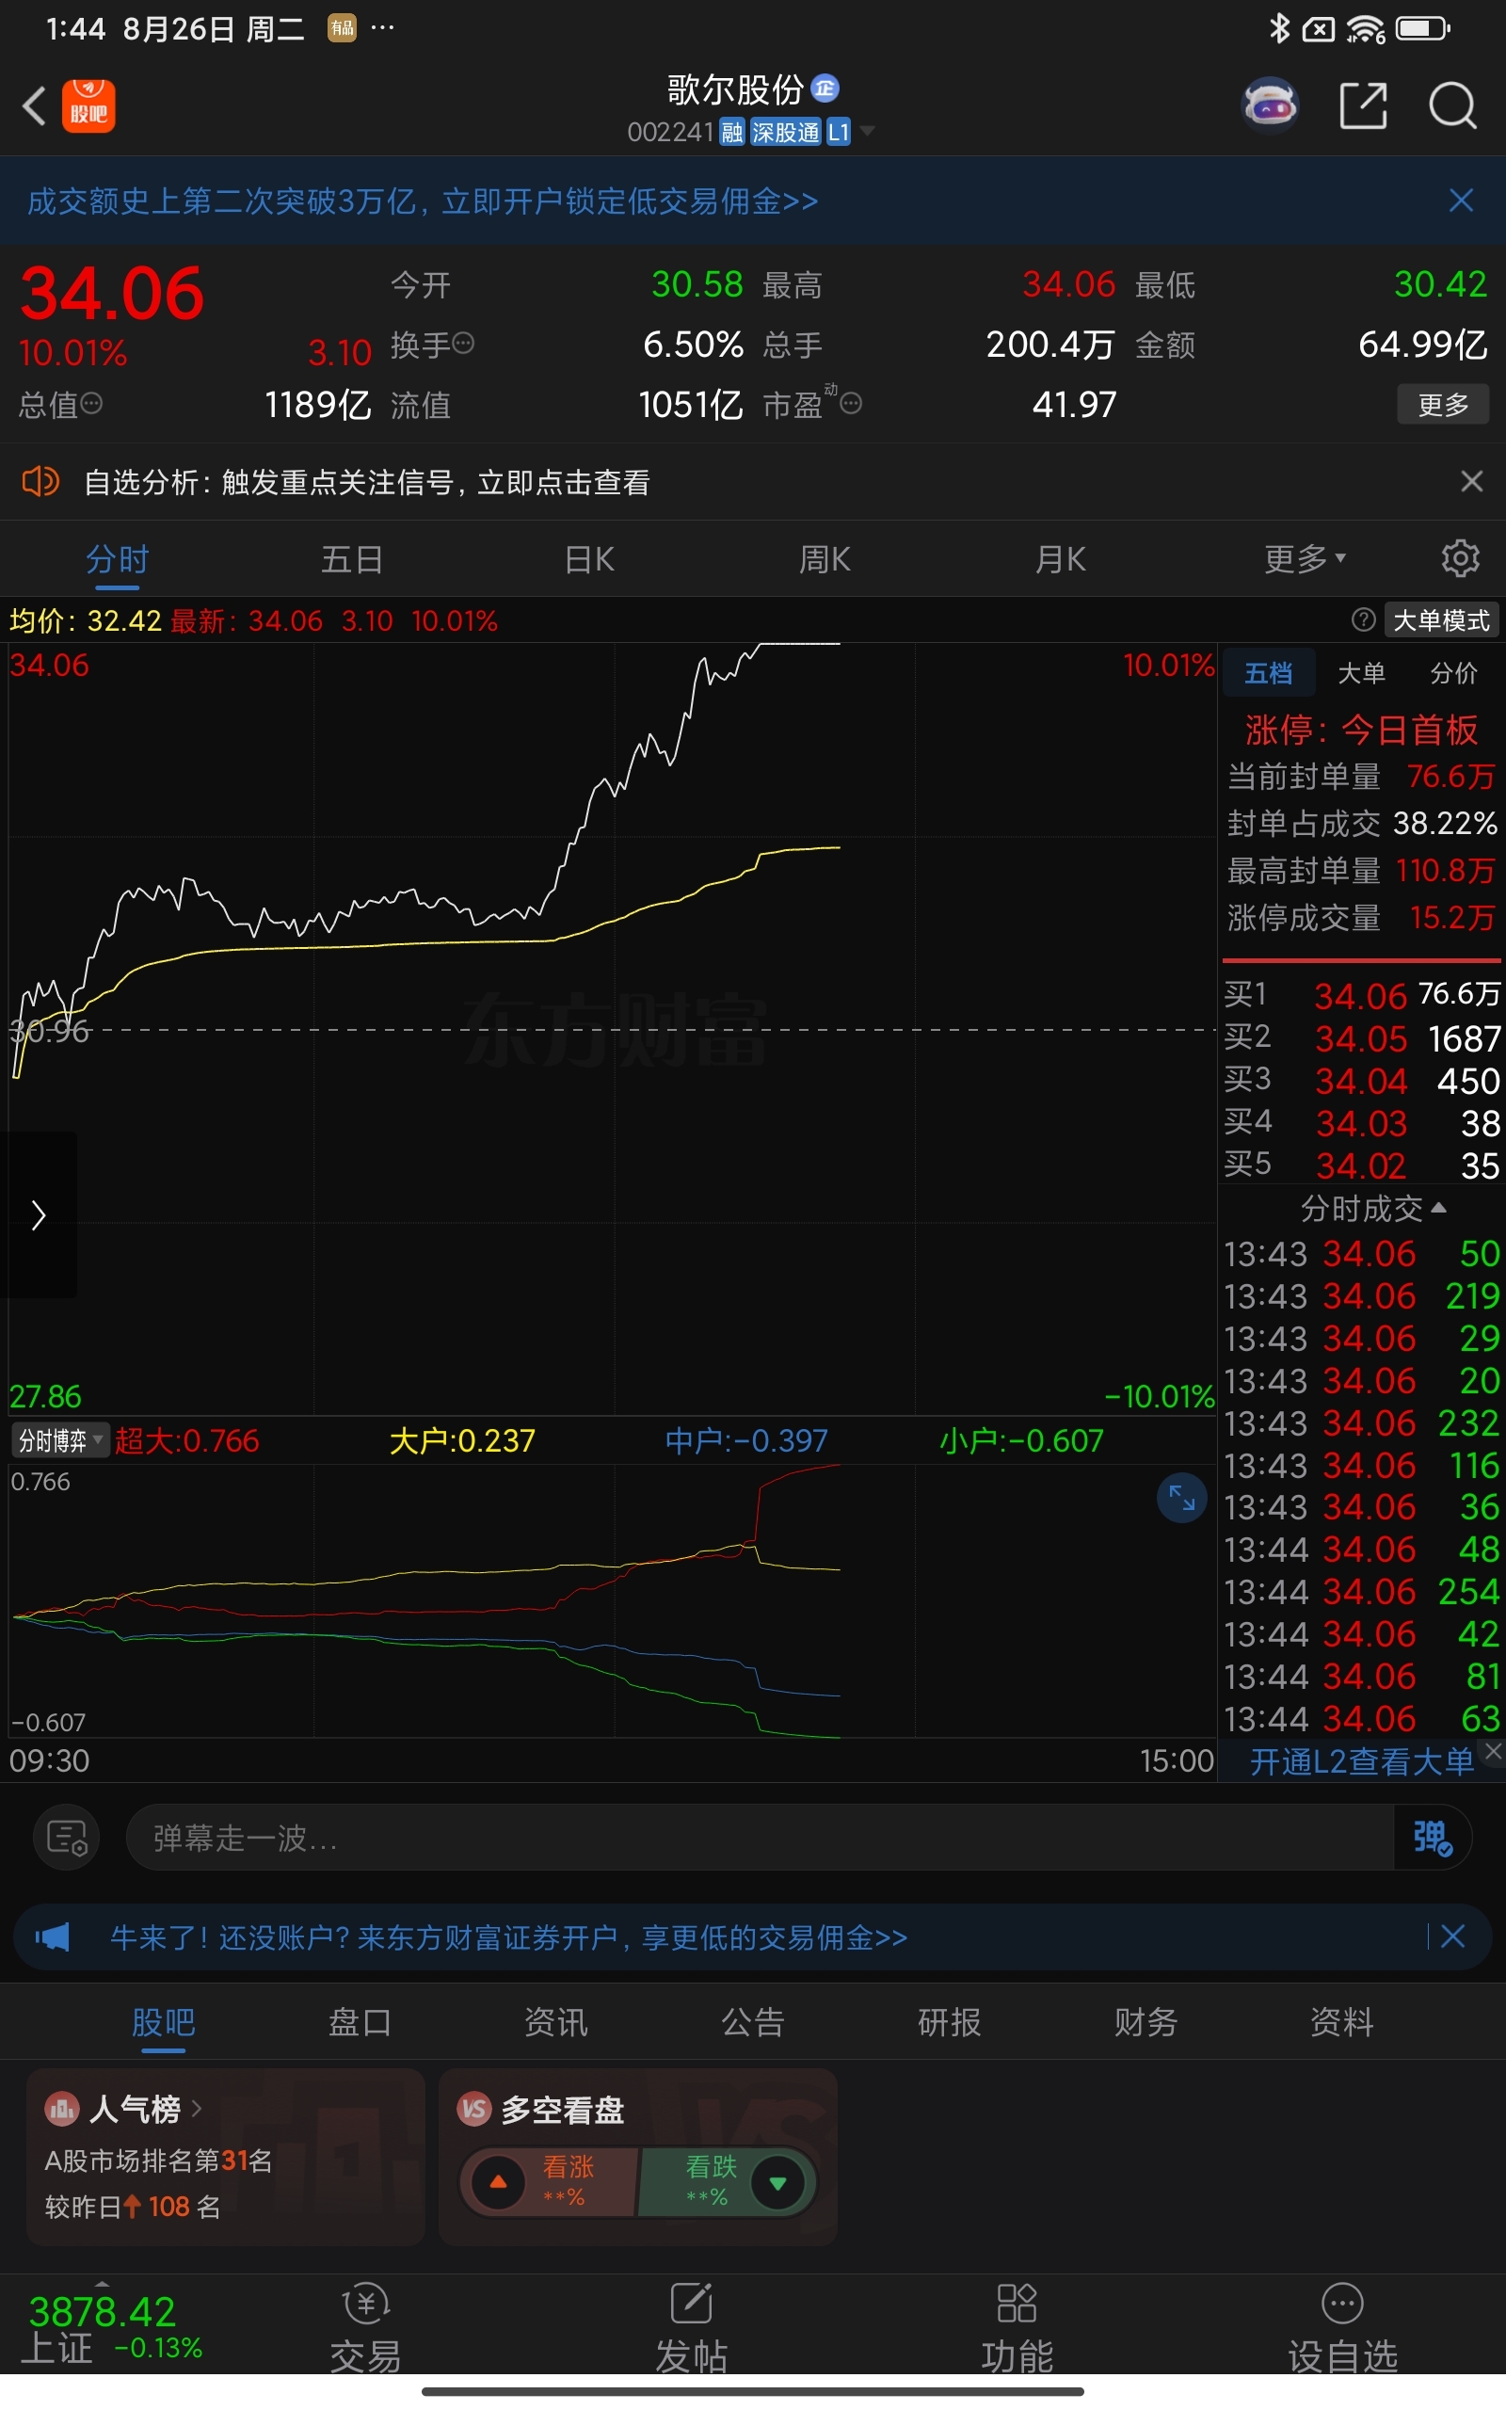This screenshot has width=1506, height=2410.
Task: Tap the 企 badge beside 歌尔股份
Action: point(825,88)
